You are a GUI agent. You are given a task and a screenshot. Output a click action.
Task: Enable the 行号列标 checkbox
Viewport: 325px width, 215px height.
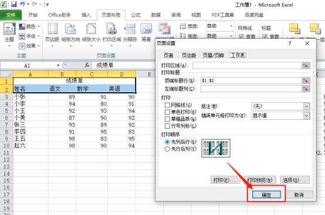[x=167, y=126]
